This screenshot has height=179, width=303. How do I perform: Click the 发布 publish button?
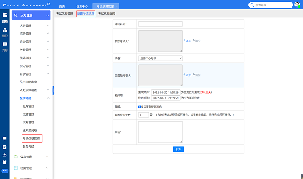[x=178, y=149]
